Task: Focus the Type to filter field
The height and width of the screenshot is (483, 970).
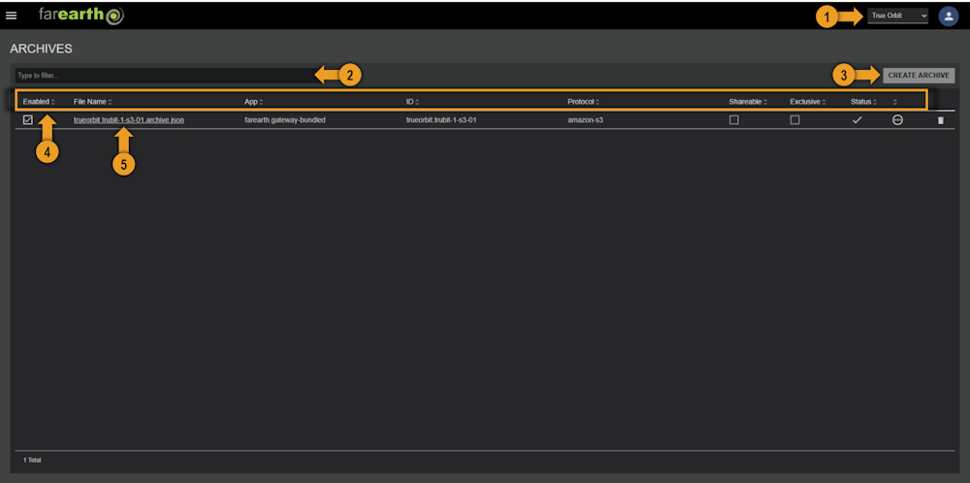Action: click(164, 76)
